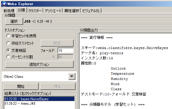The width and height of the screenshot is (172, 109).
Task: Select the 学習セットを使用 radio button
Action: [x=8, y=36]
